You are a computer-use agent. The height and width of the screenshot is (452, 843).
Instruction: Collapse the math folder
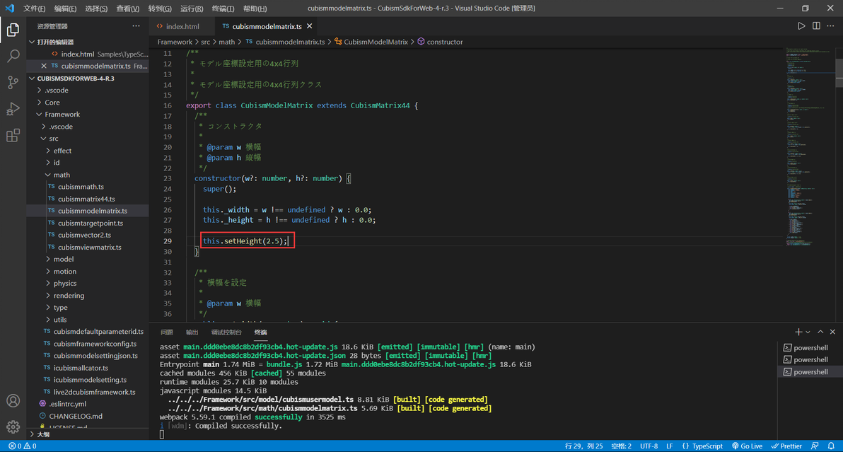pyautogui.click(x=88, y=175)
